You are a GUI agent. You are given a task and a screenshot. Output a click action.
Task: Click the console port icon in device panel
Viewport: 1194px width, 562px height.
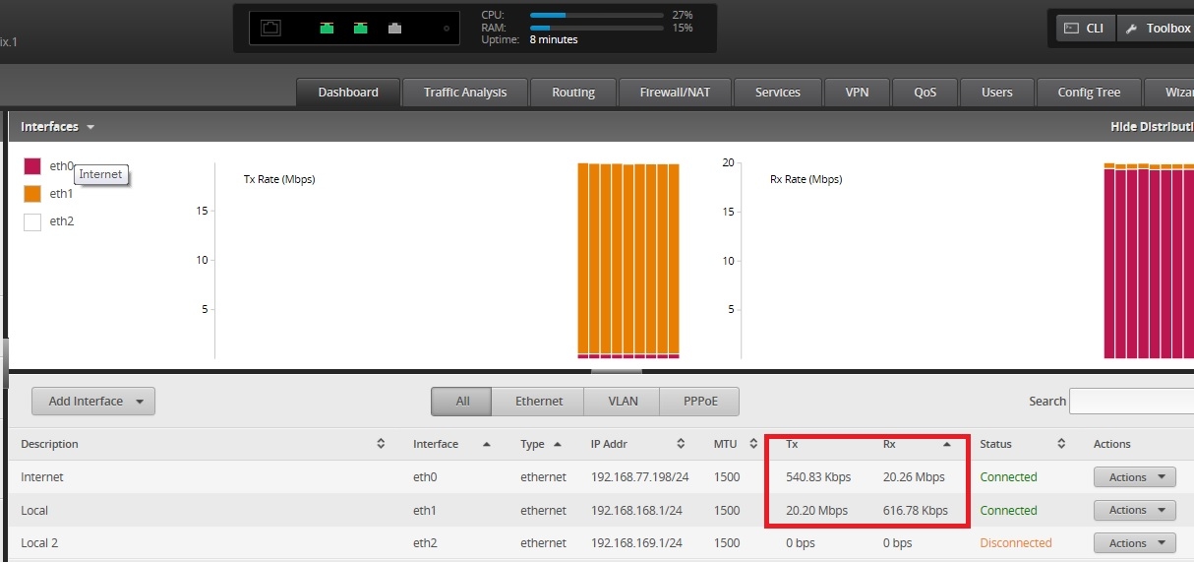[270, 29]
